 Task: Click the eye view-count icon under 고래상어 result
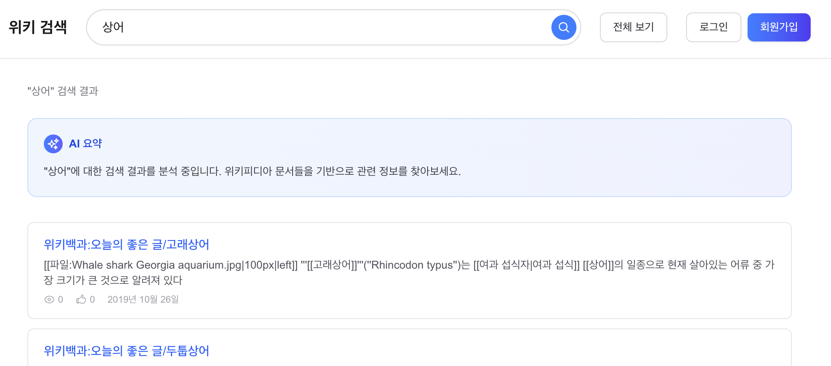pos(49,299)
